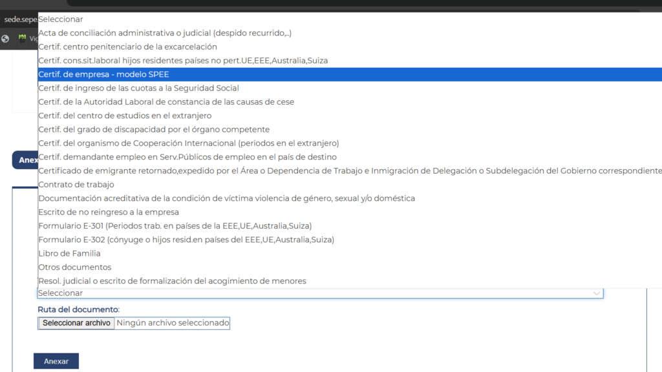Pick 'Certif. del grado de discapacidad' option

click(154, 129)
